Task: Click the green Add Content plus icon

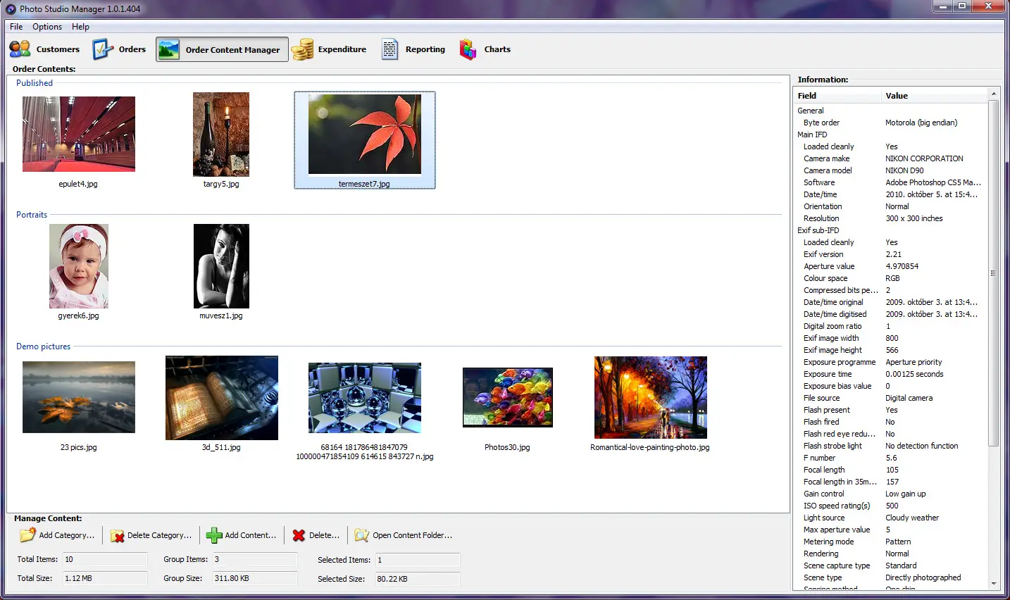Action: tap(214, 536)
